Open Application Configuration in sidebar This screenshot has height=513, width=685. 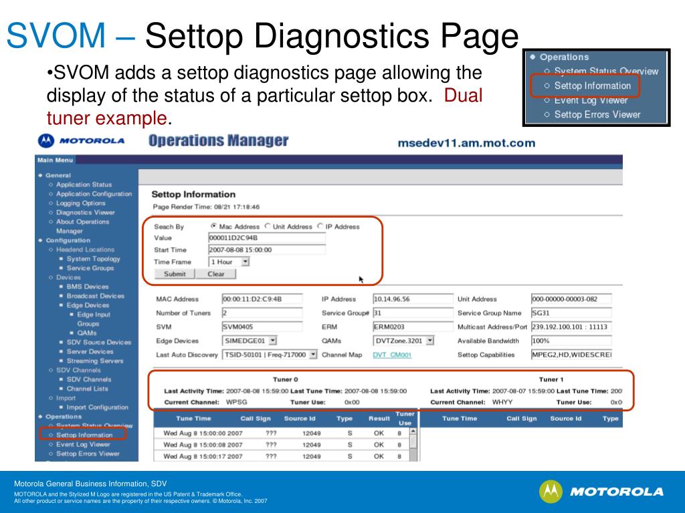tap(94, 194)
